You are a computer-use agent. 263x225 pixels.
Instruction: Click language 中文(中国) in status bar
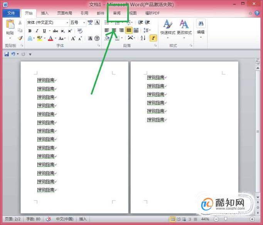64,219
